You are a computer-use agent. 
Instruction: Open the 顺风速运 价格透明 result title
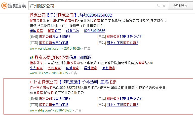pyautogui.click(x=73, y=82)
